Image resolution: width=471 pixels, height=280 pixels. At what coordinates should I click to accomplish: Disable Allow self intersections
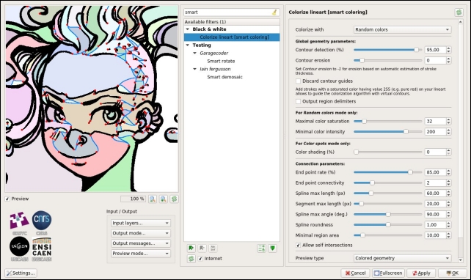[x=298, y=246]
